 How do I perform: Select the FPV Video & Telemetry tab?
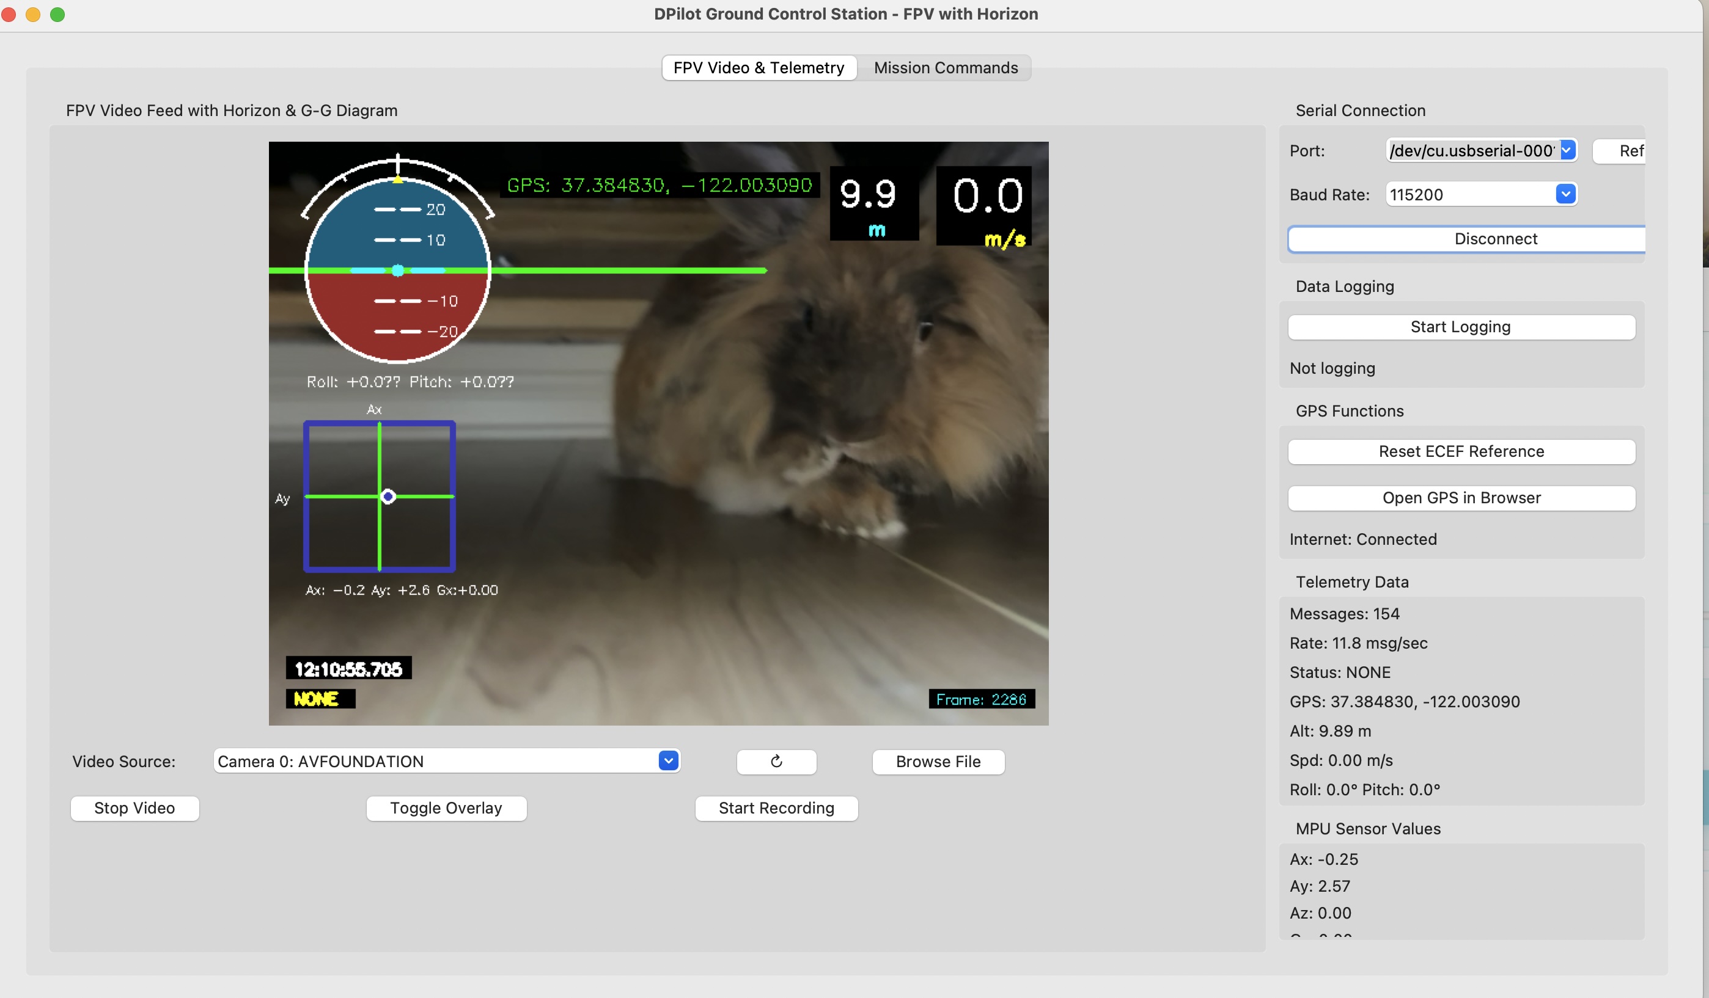[759, 68]
